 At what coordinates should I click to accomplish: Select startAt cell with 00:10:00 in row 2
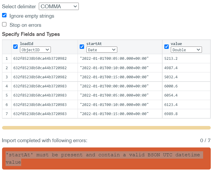114,68
